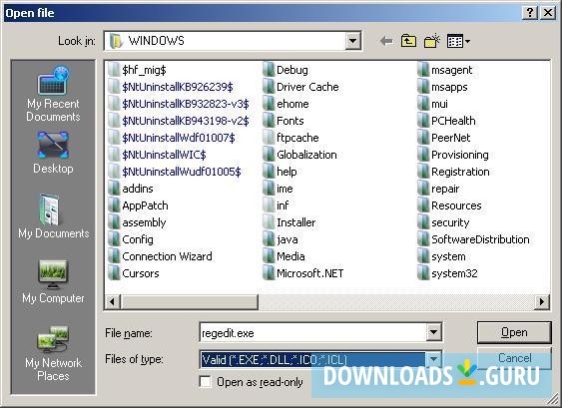Open My Recent Documents in places bar

[53, 94]
